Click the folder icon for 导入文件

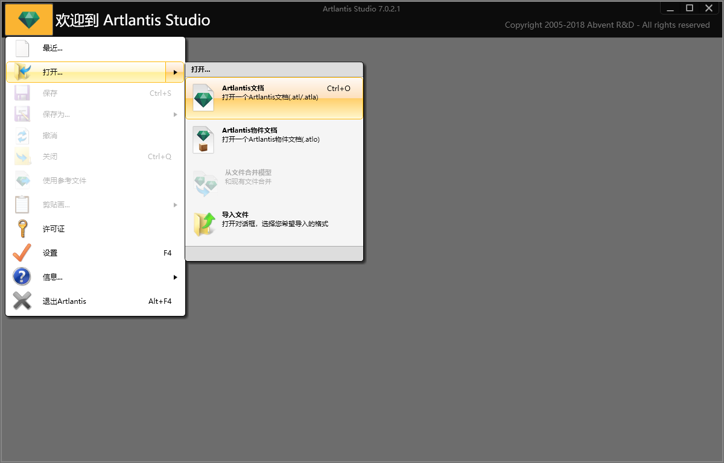(x=204, y=224)
